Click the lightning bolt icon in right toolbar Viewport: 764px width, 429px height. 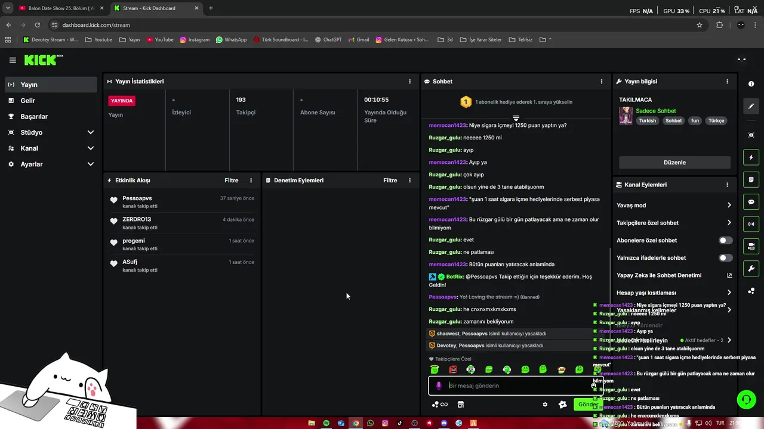751,157
